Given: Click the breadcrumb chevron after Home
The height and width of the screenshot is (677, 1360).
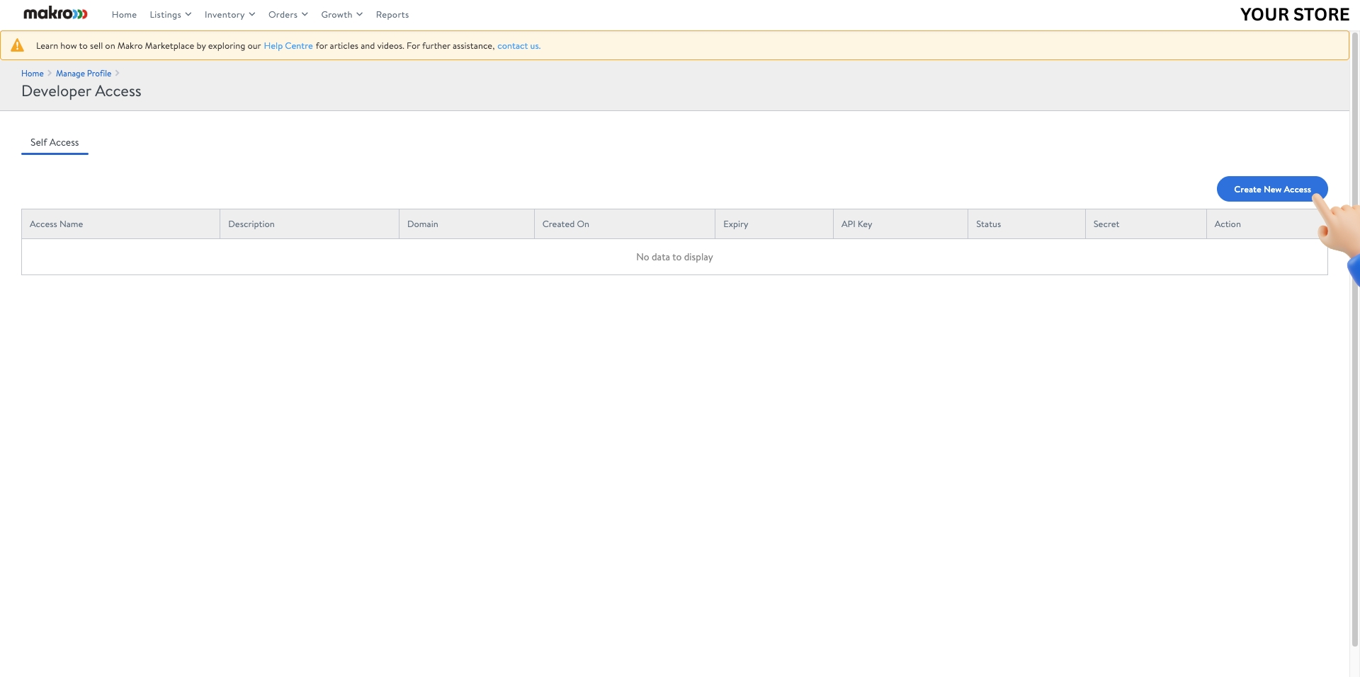Looking at the screenshot, I should (x=49, y=73).
